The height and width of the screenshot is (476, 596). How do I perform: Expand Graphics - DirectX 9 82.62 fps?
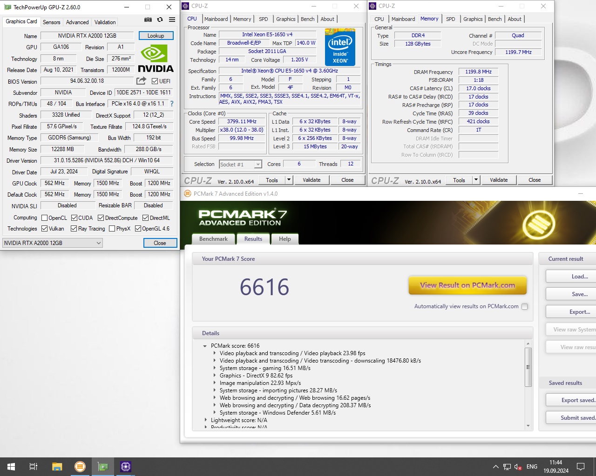pos(214,376)
